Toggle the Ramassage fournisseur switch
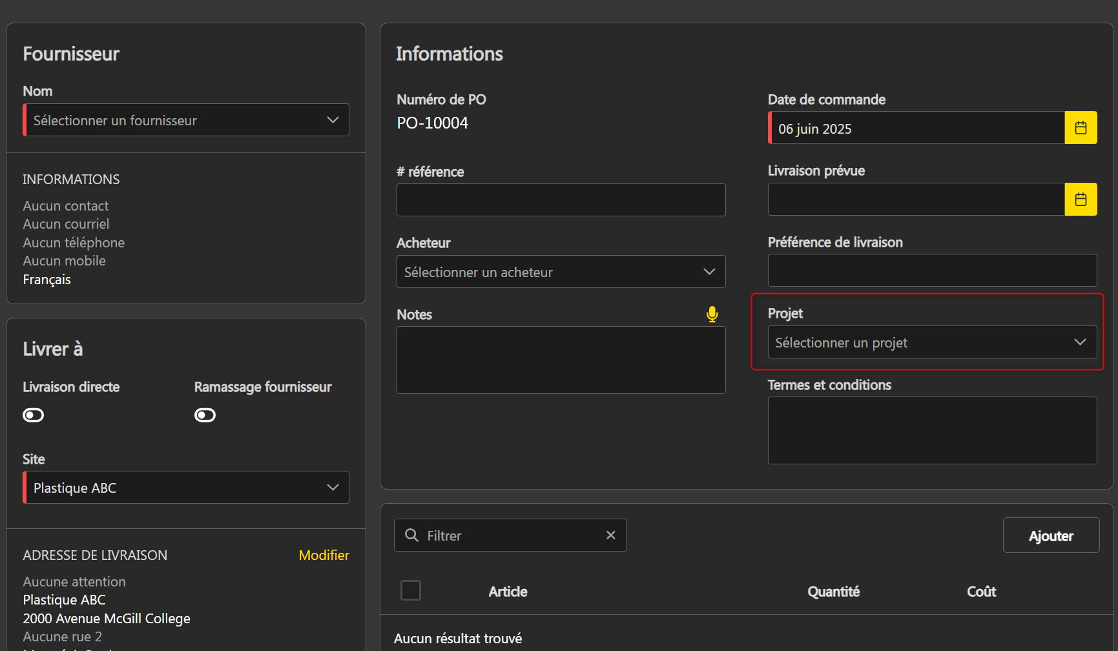 pyautogui.click(x=205, y=415)
